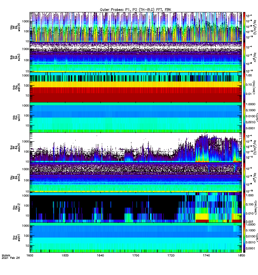This screenshot has height=275, width=258.
Task: Click the 1.00 colorbar label of thb fbk edc34
Action: (x=249, y=75)
